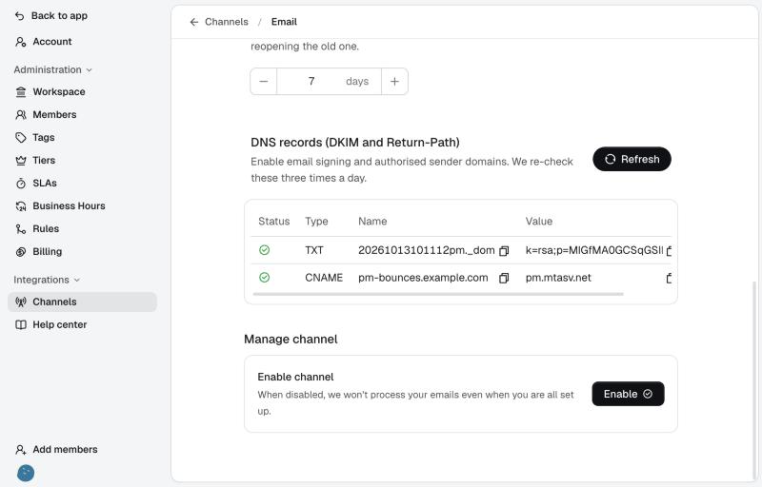Open the Account link
Screen dimensions: 762x487
pos(52,42)
